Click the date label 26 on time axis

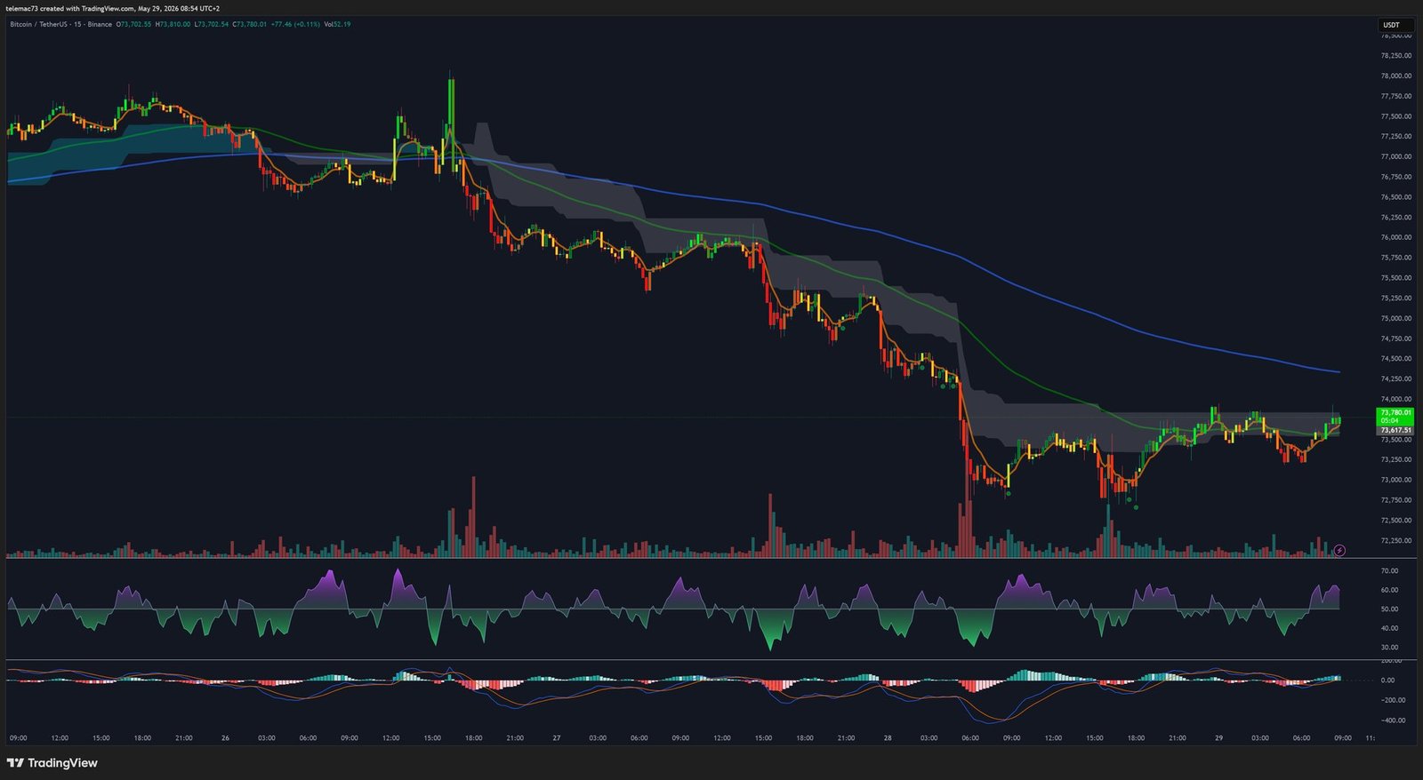225,737
